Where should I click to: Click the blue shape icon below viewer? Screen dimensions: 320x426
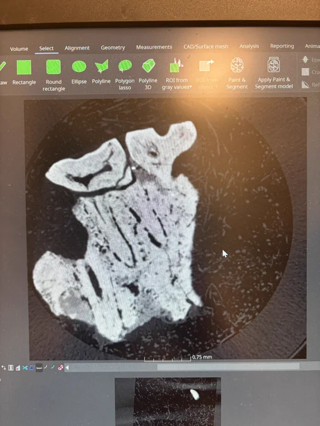(31, 368)
